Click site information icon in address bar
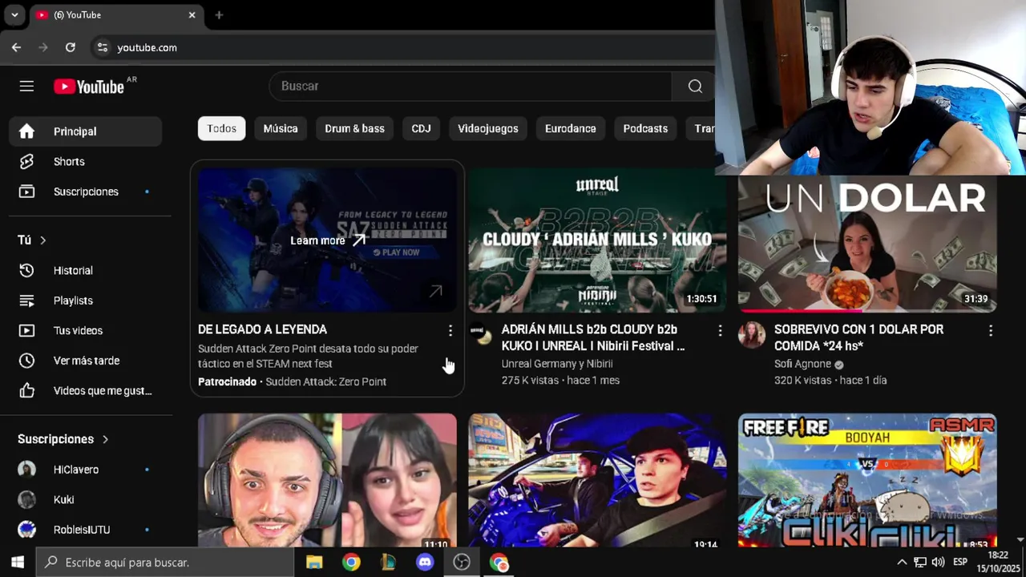1026x577 pixels. coord(102,47)
